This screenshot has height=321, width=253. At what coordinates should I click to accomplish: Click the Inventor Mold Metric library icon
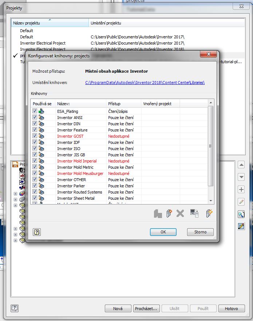pyautogui.click(x=41, y=167)
